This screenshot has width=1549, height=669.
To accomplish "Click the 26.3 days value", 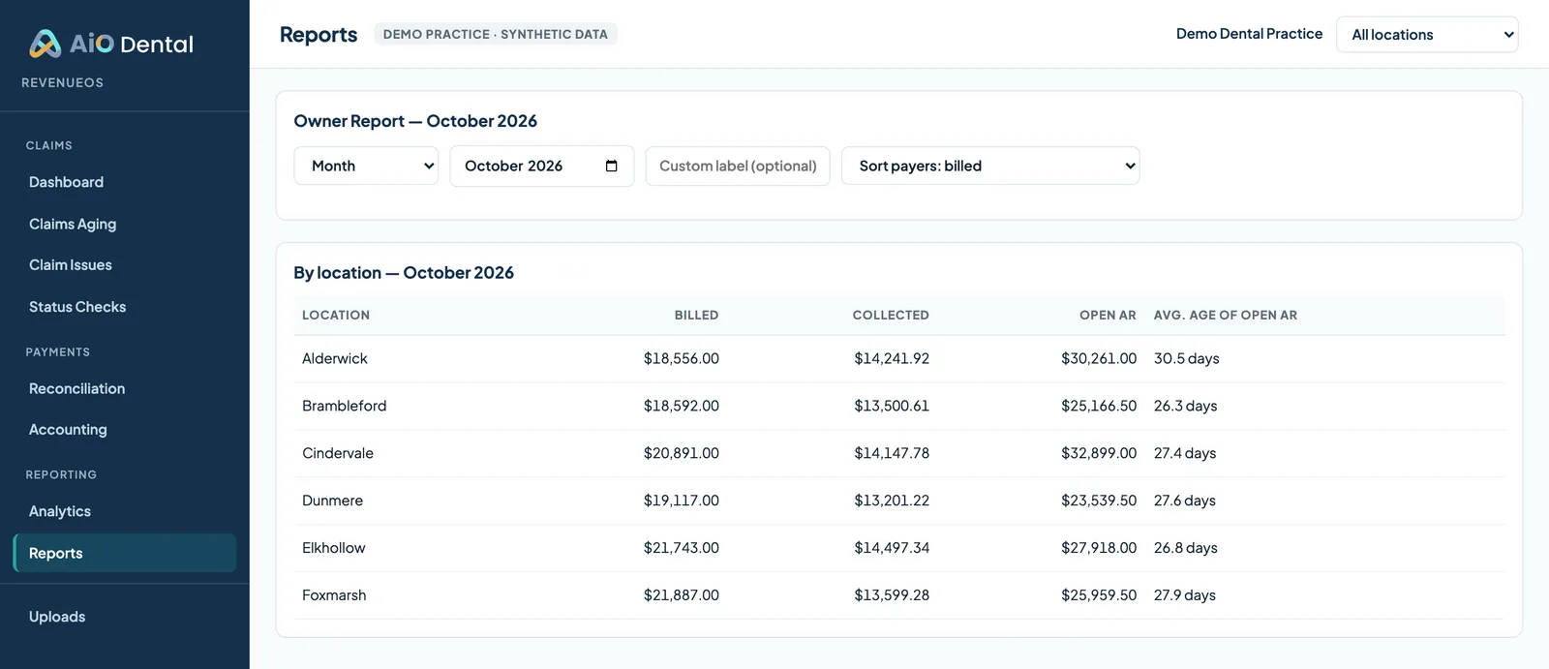I will coord(1186,406).
